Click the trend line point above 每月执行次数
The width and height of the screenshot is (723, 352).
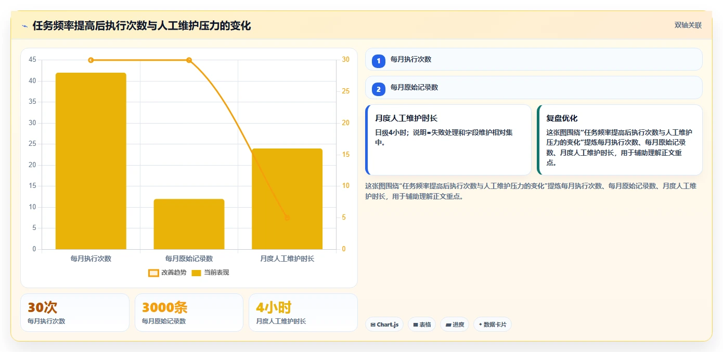[91, 60]
